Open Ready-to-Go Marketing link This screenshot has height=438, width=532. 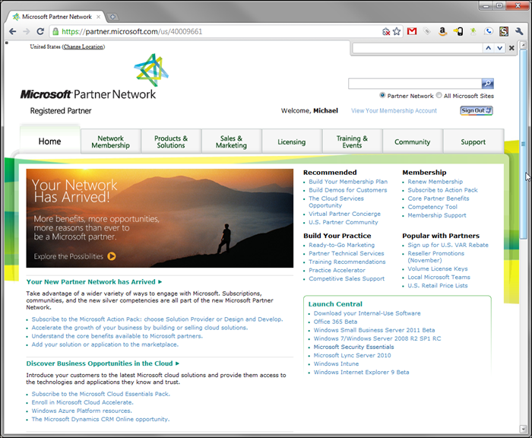click(x=342, y=245)
